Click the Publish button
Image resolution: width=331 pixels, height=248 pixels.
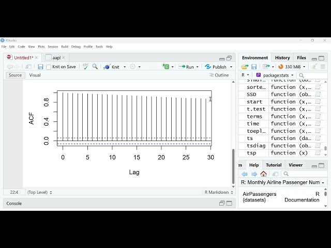[216, 67]
